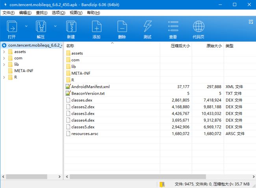256x188 pixels.
Task: Click the right arrow of tree scrollbar
Action: click(x=59, y=177)
